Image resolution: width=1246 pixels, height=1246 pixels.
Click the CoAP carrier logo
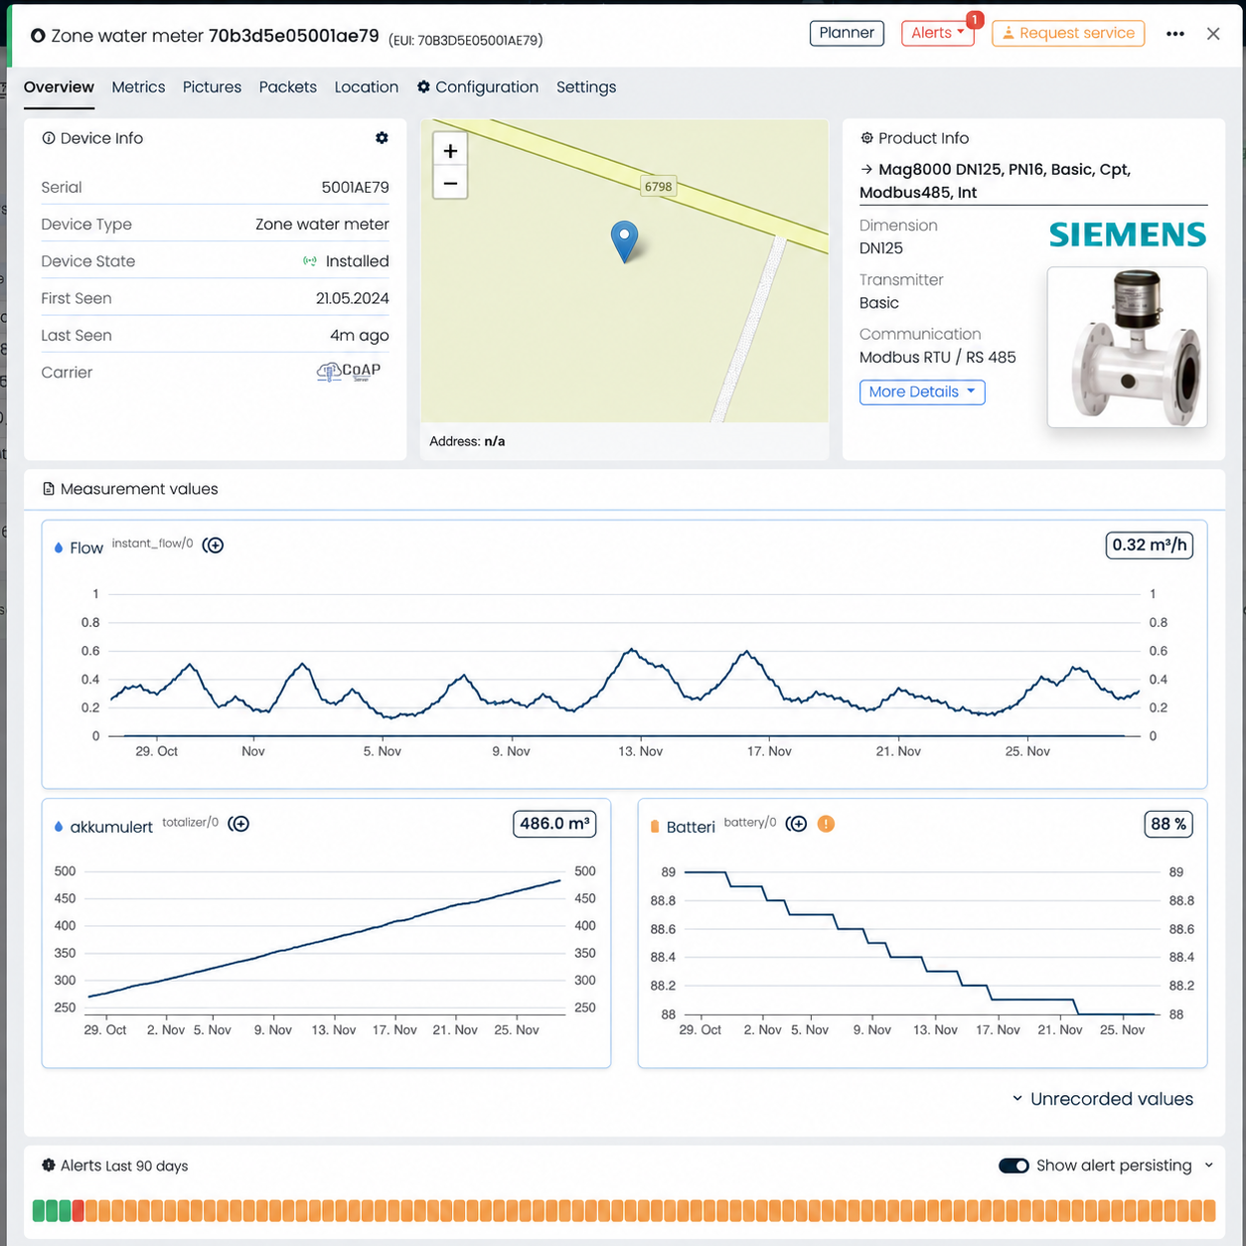pyautogui.click(x=349, y=372)
